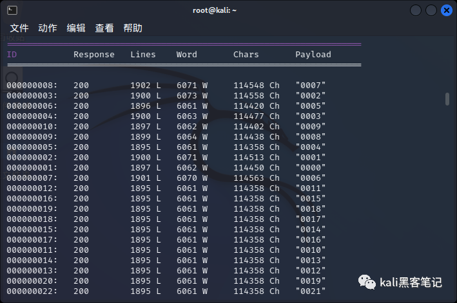The image size is (457, 303).
Task: Close the terminal window with the blue X
Action: click(x=447, y=10)
